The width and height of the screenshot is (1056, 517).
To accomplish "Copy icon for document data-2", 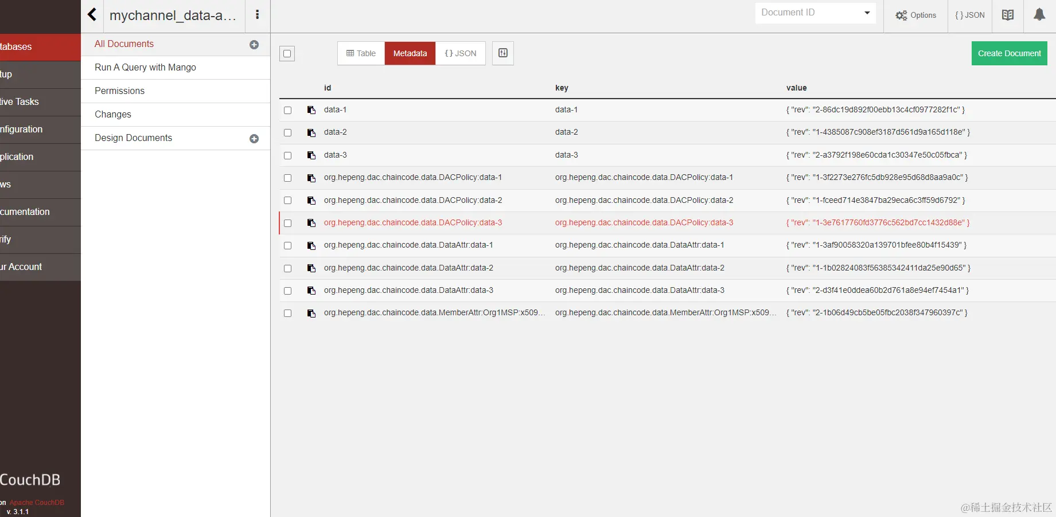I will (311, 133).
